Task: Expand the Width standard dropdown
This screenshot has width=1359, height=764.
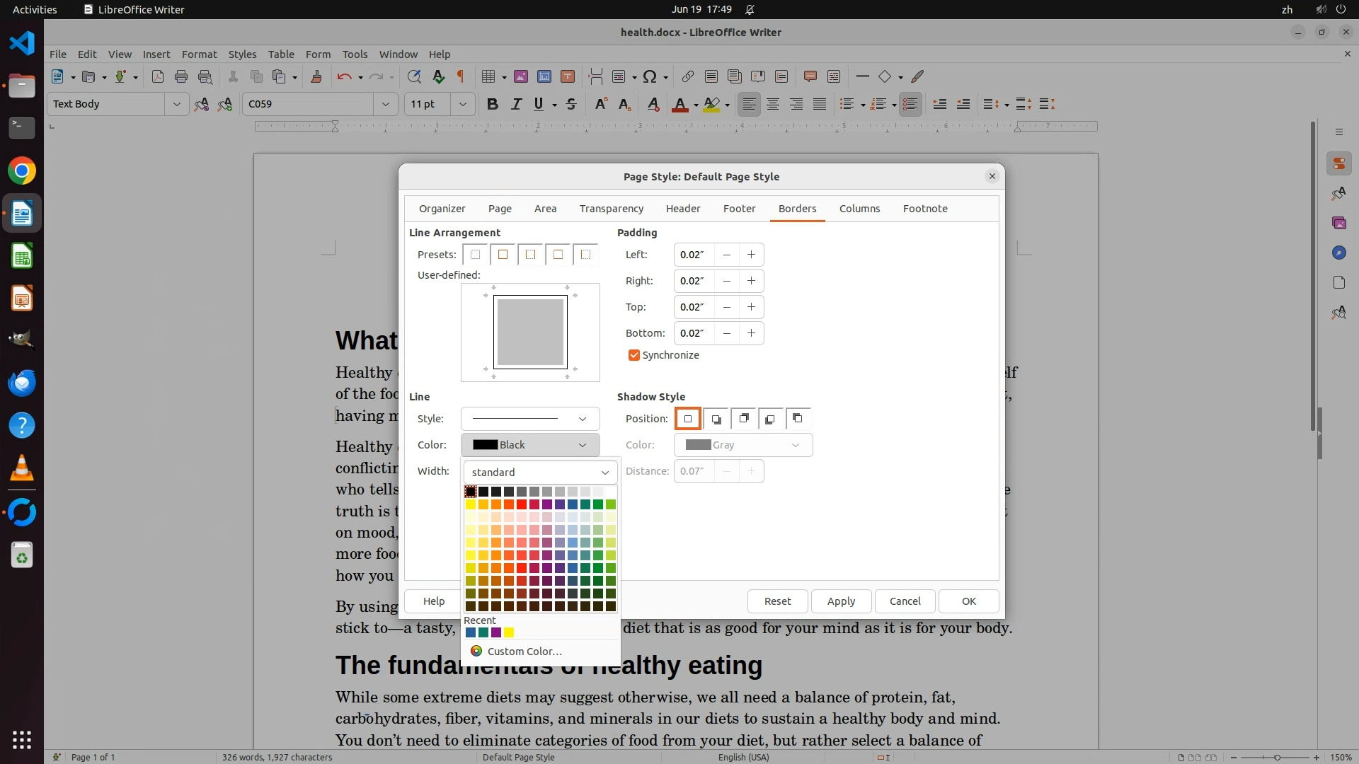Action: [x=540, y=472]
